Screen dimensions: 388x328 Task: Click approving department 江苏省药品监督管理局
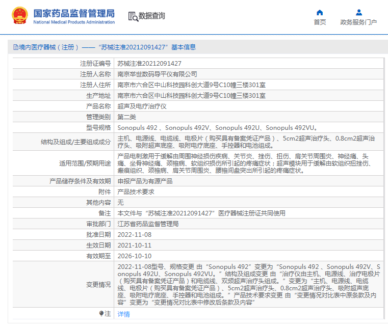[x=148, y=224]
